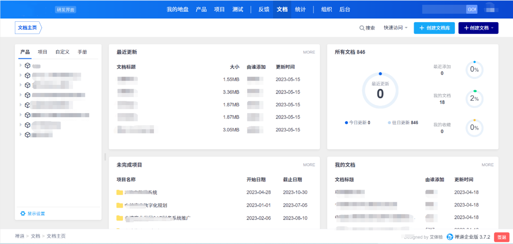This screenshot has height=244, width=513.
Task: Click the folder icon of first unfinished project
Action: (120, 192)
